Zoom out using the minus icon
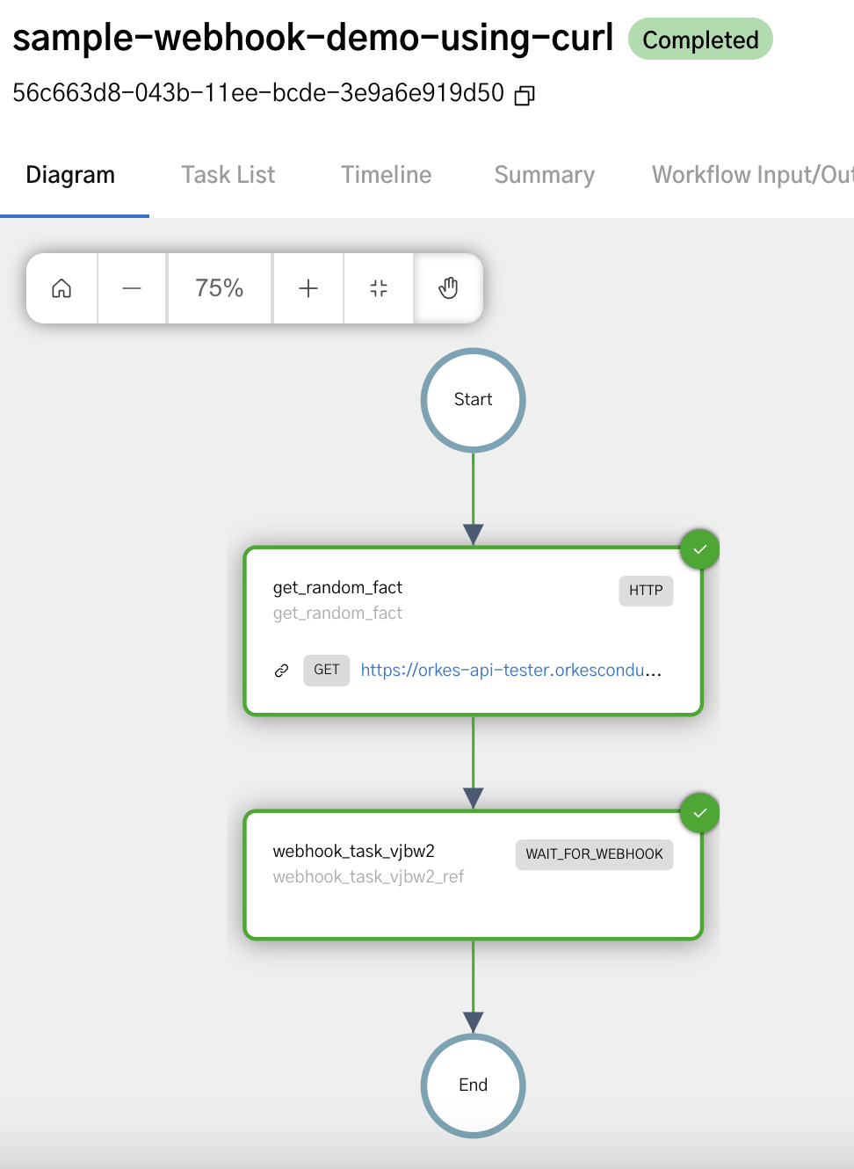Image resolution: width=854 pixels, height=1169 pixels. [x=131, y=287]
